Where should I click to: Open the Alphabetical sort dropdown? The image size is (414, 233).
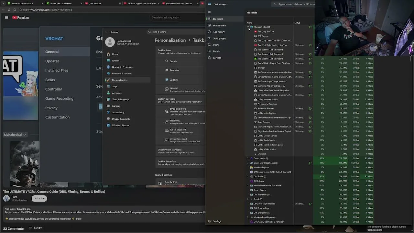tap(15, 135)
